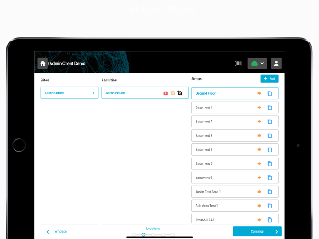Viewport: 319px width, 239px height.
Task: Select the Basement 1 area
Action: 235,107
